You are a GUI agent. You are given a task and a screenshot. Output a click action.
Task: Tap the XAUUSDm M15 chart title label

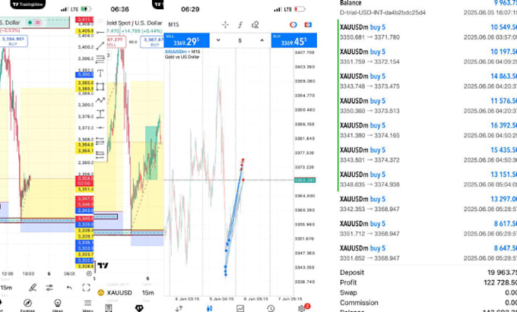point(182,52)
